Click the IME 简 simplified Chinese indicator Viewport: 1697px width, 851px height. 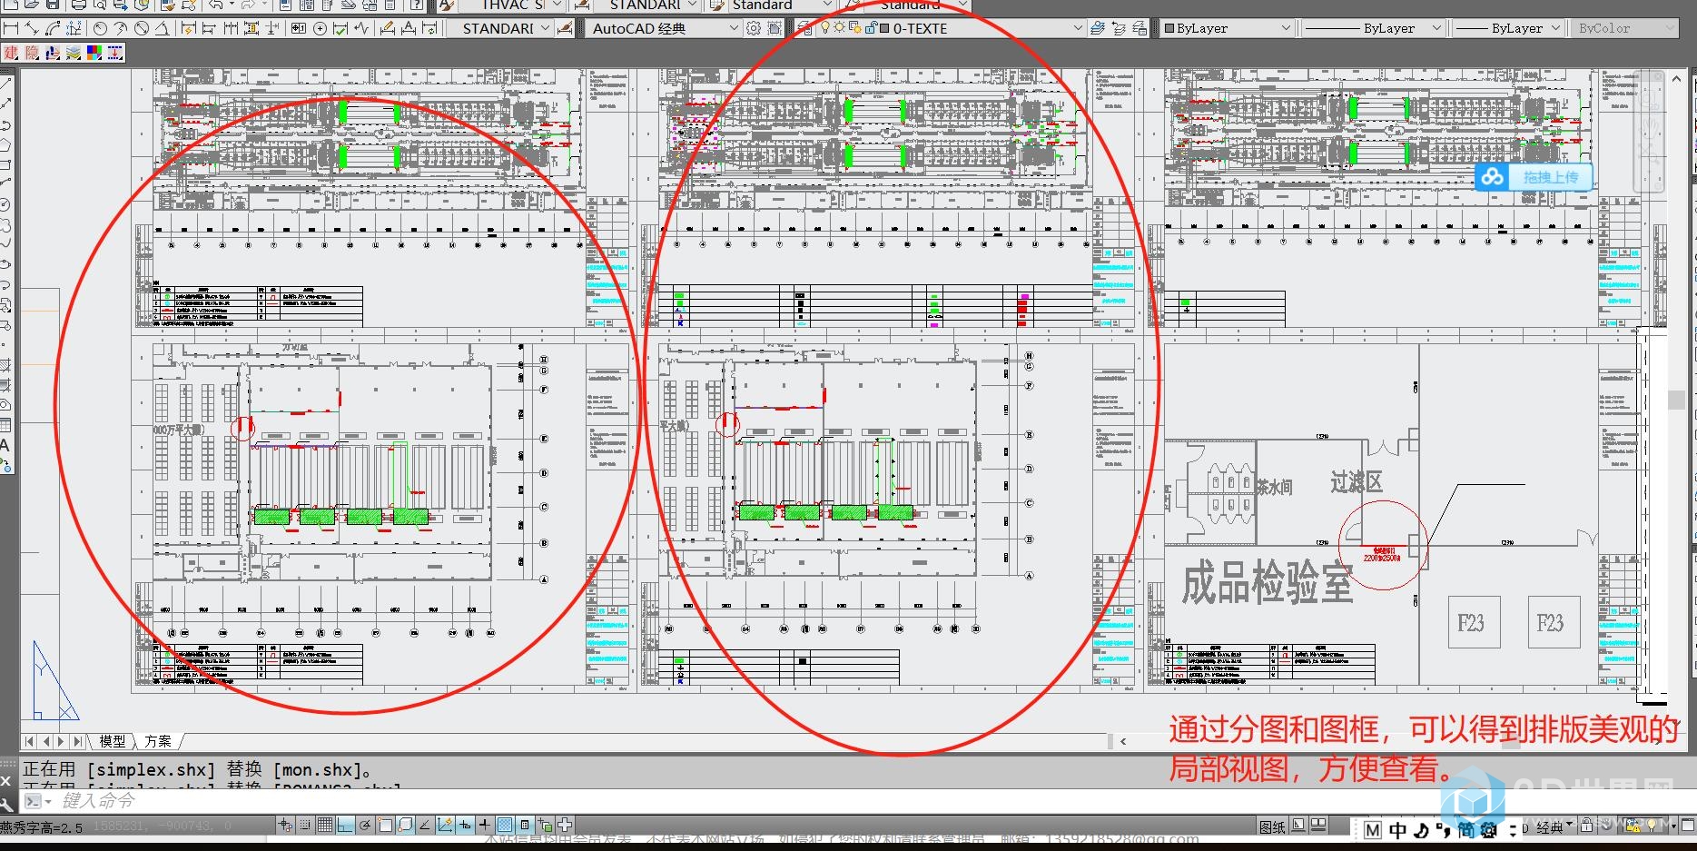tap(1466, 829)
